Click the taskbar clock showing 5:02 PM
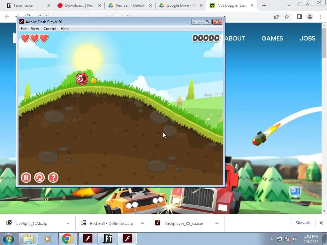 [311, 239]
